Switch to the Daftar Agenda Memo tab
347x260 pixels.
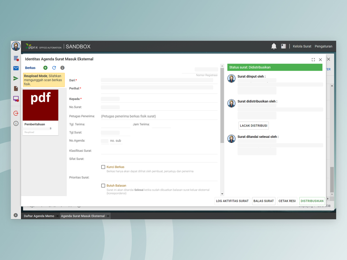(x=39, y=216)
